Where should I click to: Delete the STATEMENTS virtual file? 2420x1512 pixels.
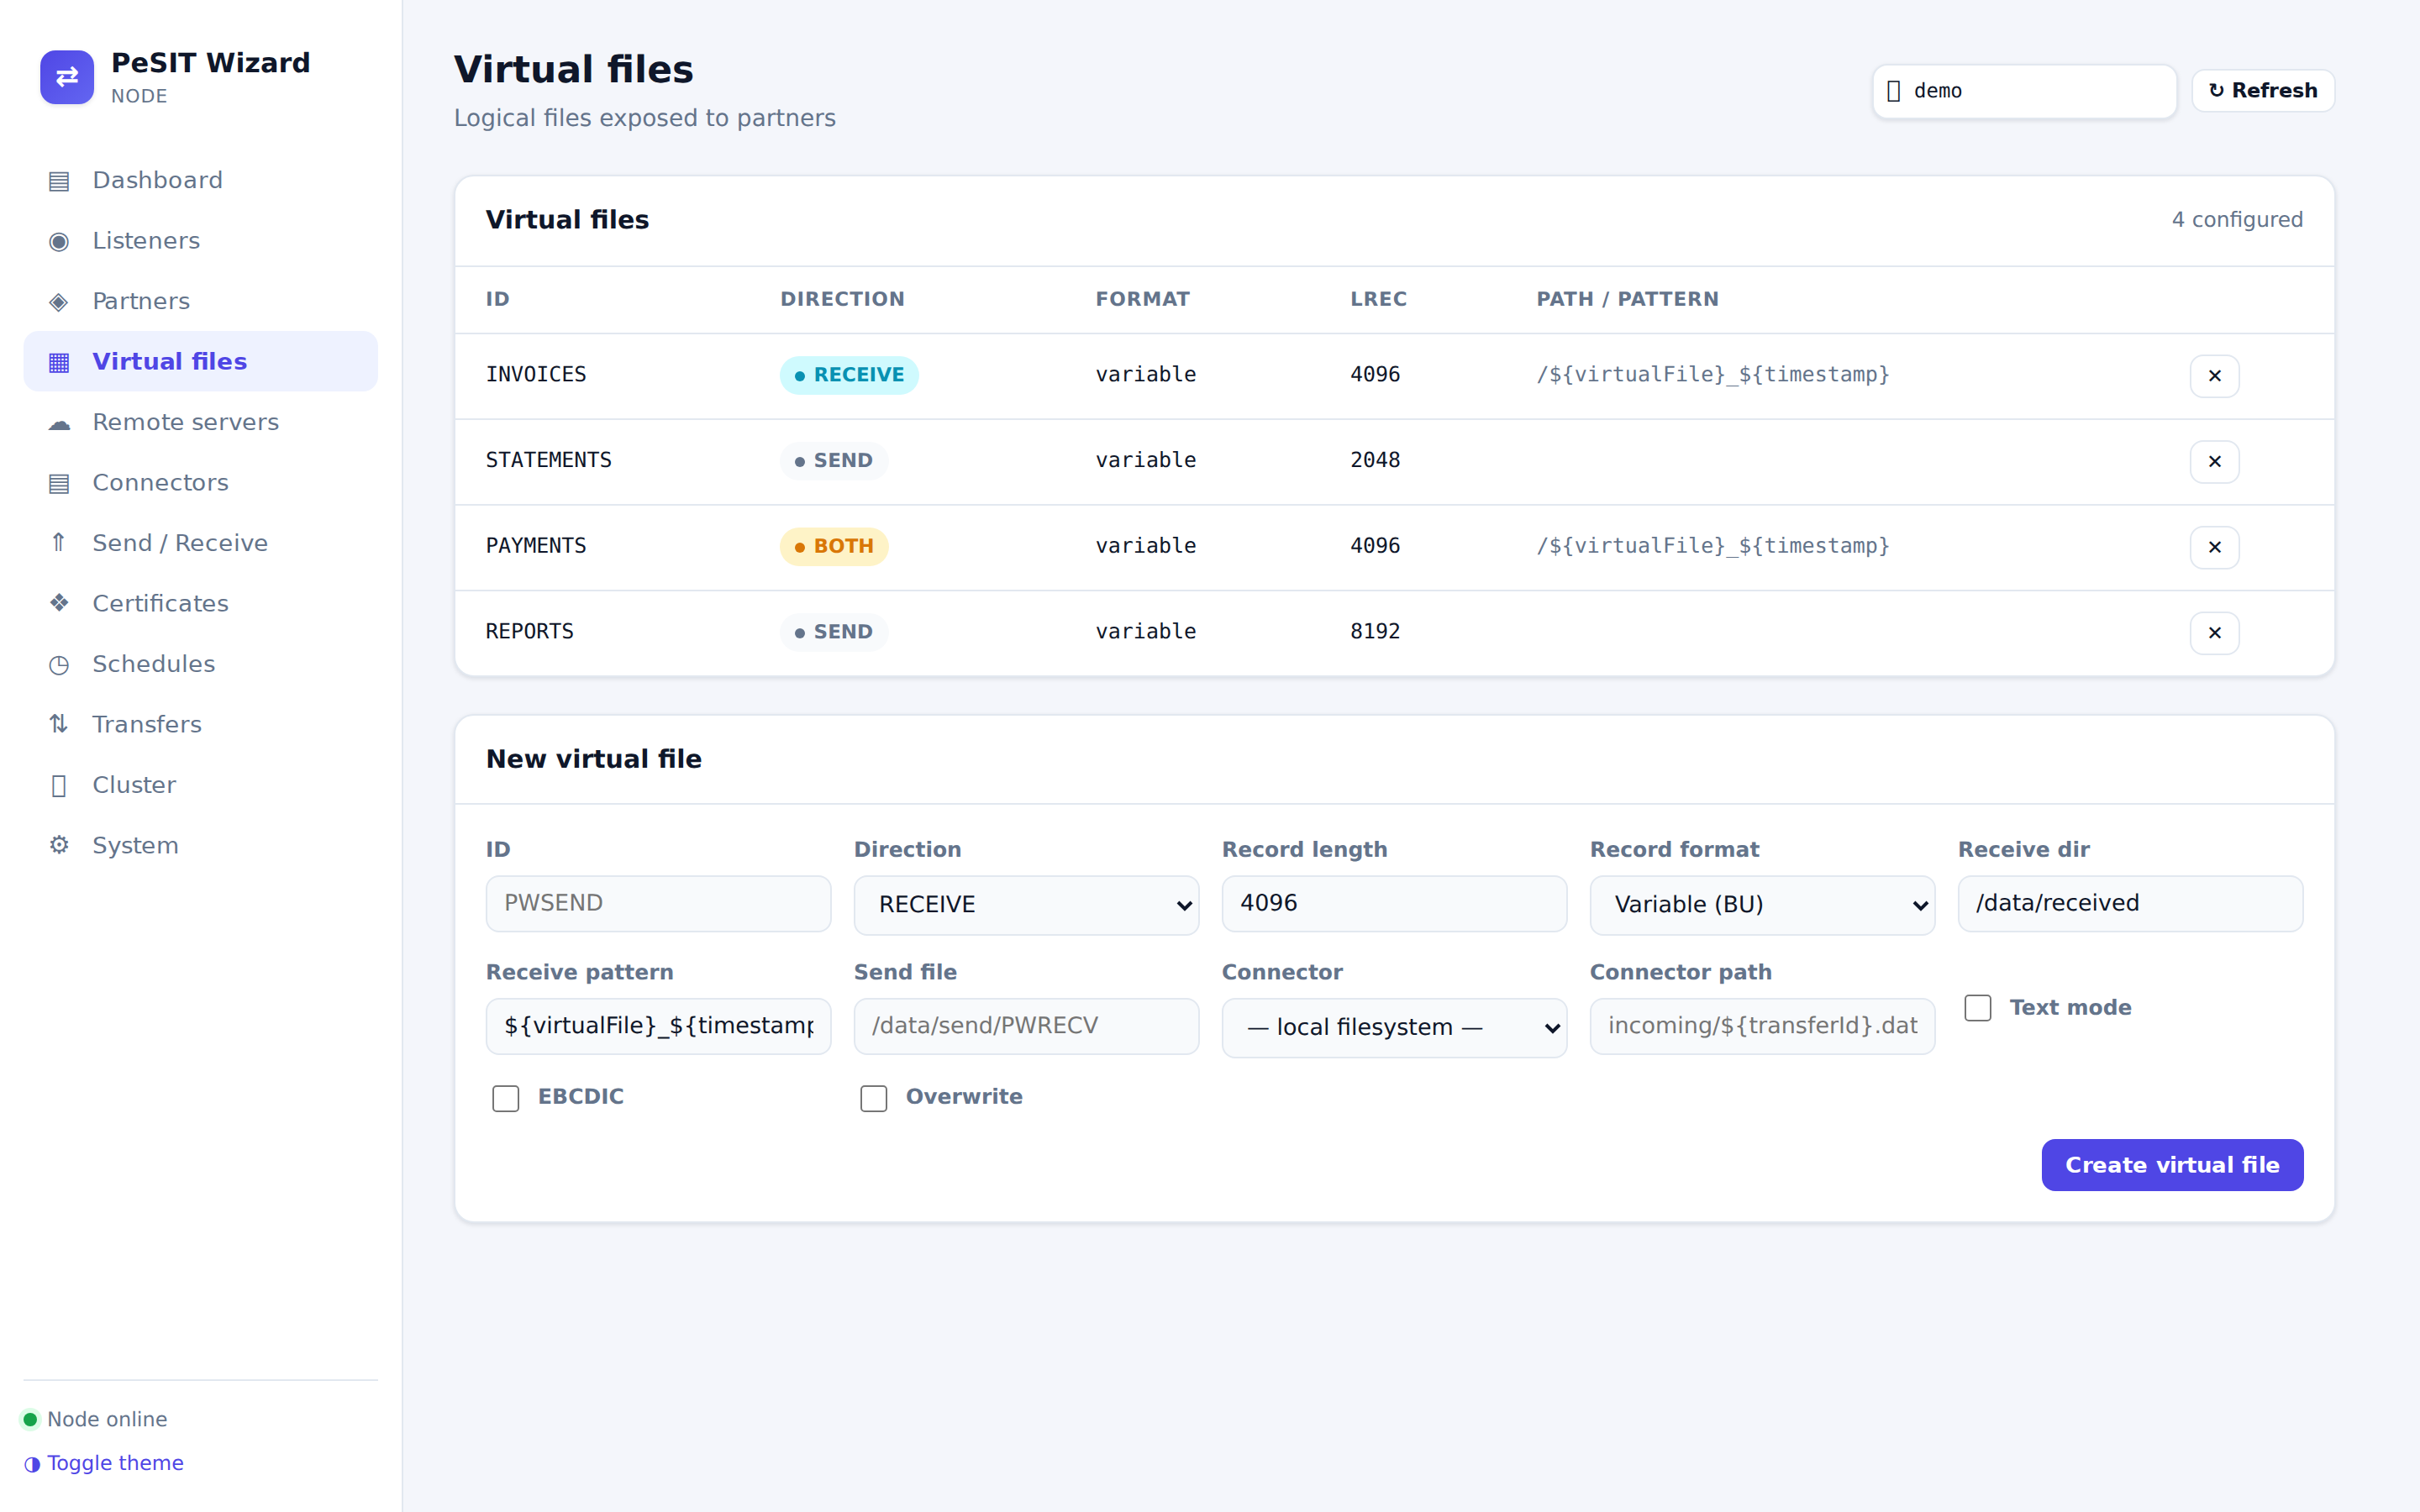[2214, 462]
